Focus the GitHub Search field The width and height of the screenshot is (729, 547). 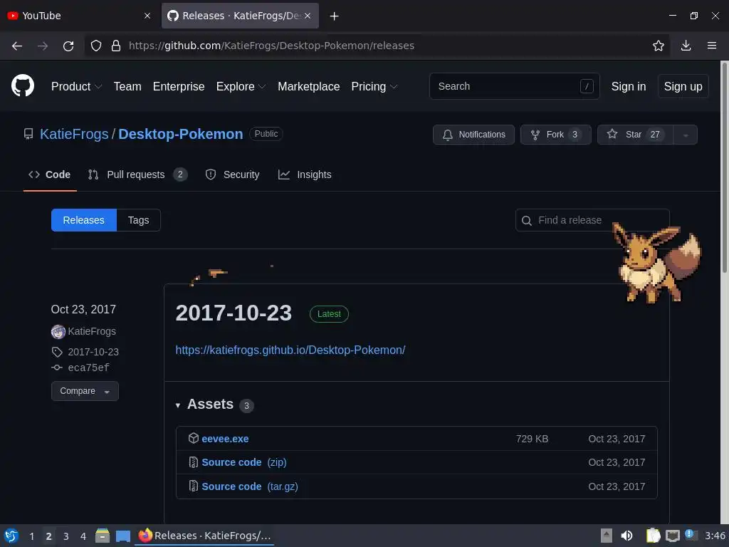click(x=514, y=86)
